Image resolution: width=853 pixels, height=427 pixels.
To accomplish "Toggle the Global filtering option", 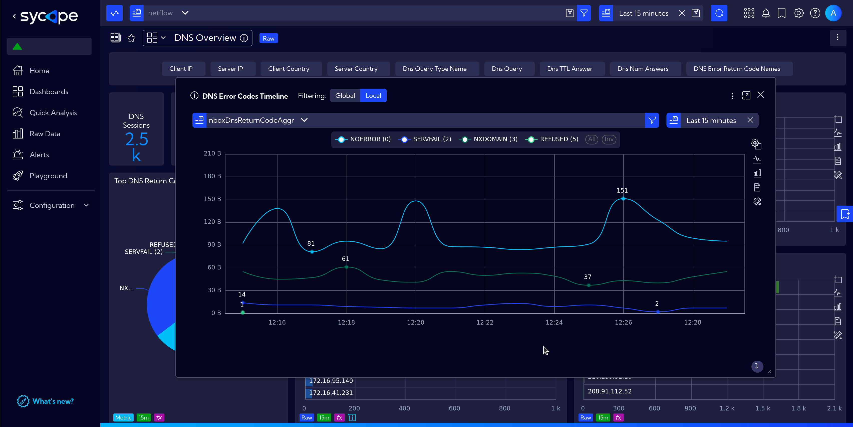I will (345, 95).
